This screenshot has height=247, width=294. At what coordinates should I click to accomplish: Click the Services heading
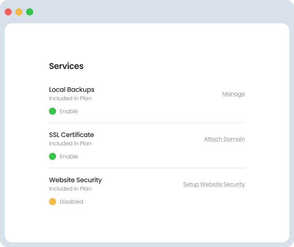tap(66, 66)
